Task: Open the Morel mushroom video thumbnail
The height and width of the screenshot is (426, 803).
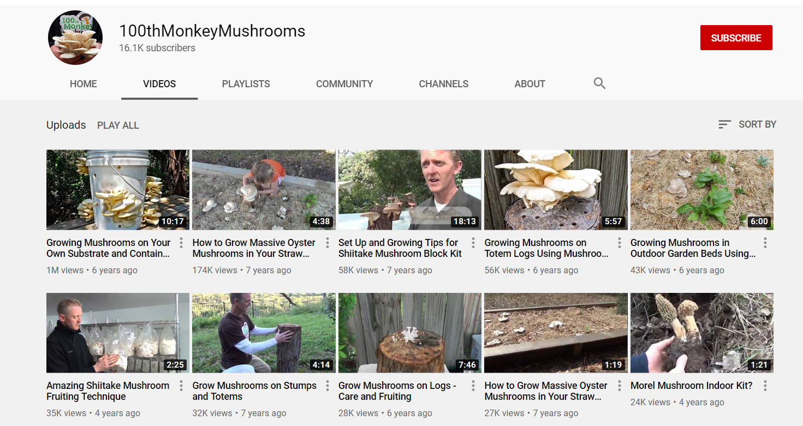Action: tap(702, 333)
